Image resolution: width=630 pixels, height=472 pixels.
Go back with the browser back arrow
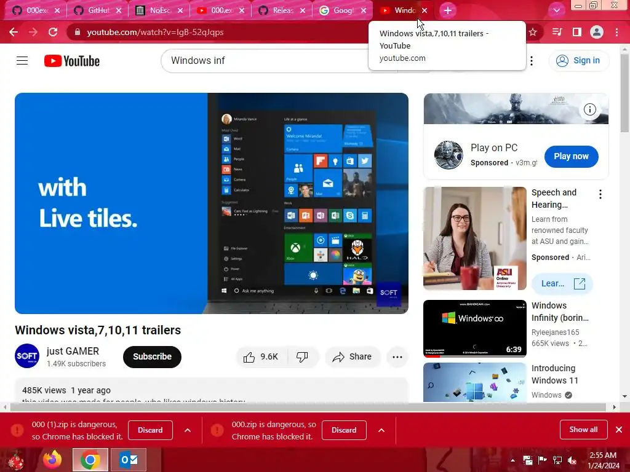pyautogui.click(x=14, y=32)
